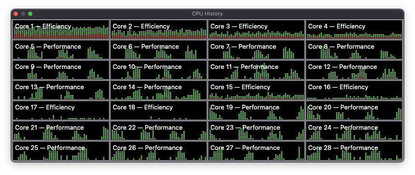This screenshot has width=415, height=175.
Task: Click the Core 28 Performance graph
Action: [x=354, y=151]
